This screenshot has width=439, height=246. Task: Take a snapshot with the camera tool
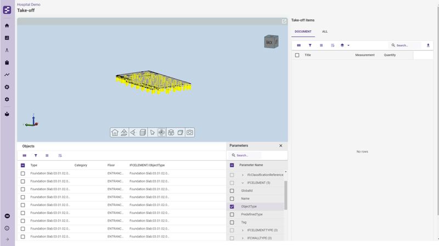[190, 132]
